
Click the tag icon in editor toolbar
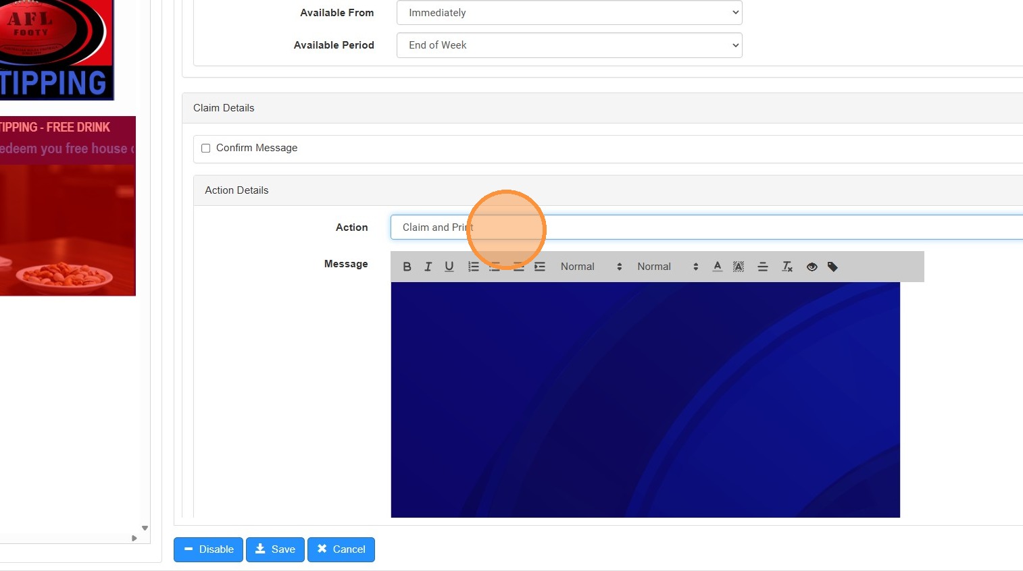832,267
